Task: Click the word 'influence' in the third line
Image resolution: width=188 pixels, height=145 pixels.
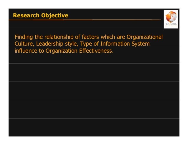Action: coord(25,51)
